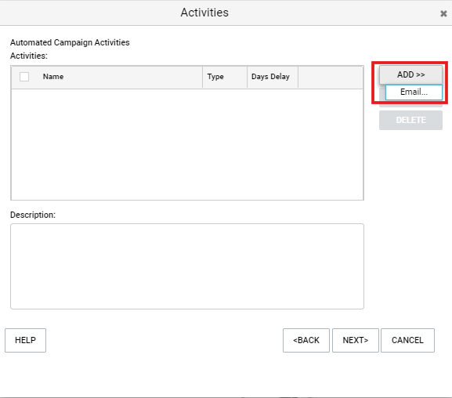Cancel the campaign wizard
Viewport: 452px width, 398px height.
click(407, 340)
